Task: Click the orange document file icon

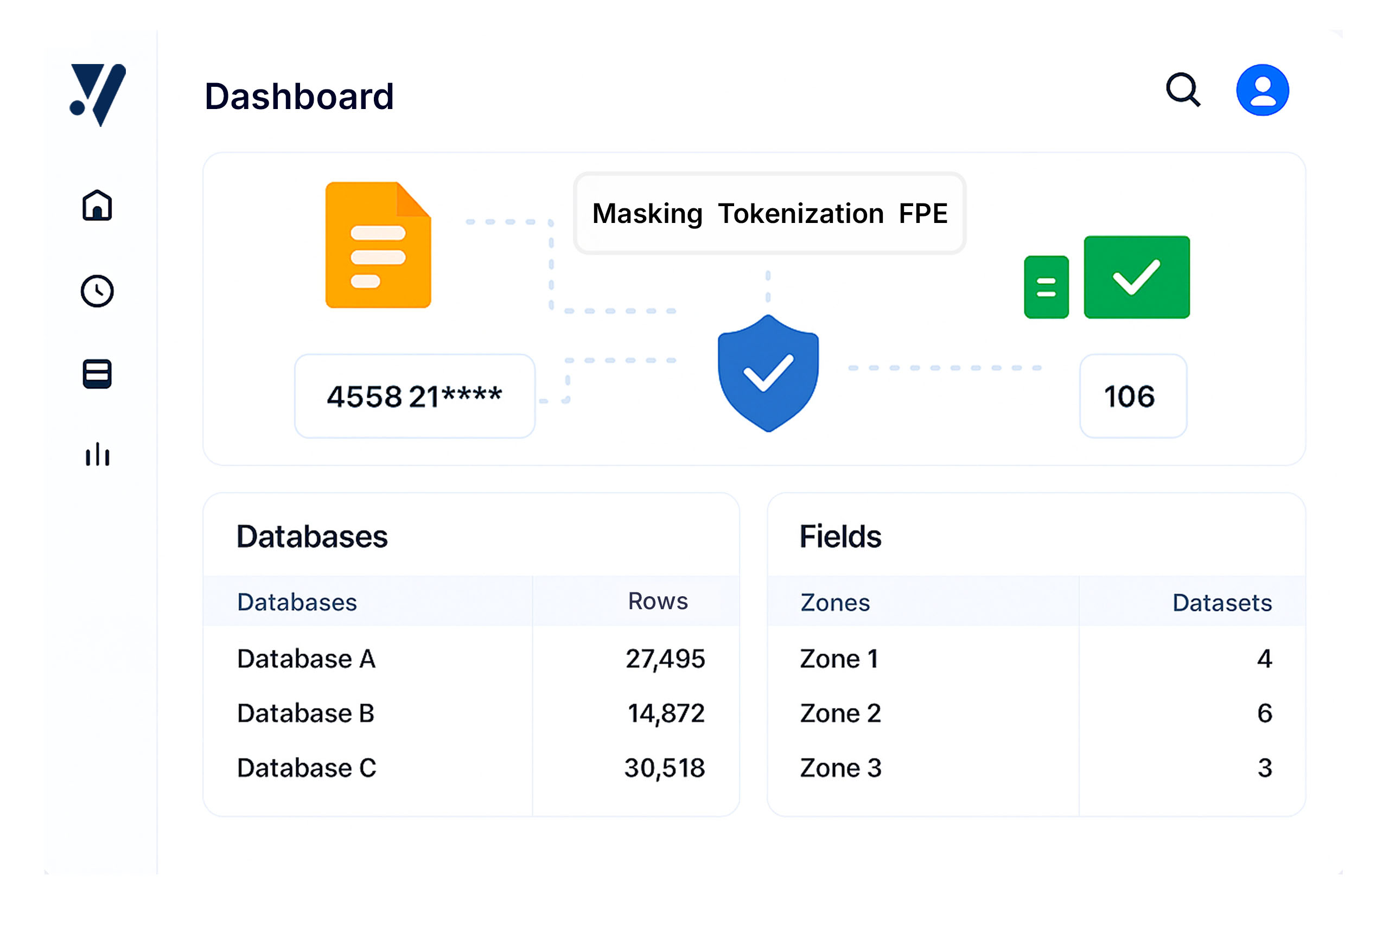Action: coord(378,245)
